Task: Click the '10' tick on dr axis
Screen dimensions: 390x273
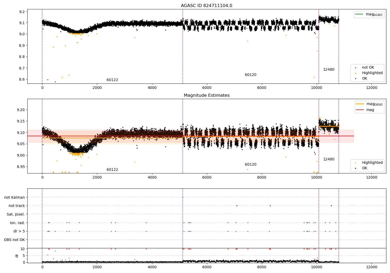Action: (x=22, y=249)
